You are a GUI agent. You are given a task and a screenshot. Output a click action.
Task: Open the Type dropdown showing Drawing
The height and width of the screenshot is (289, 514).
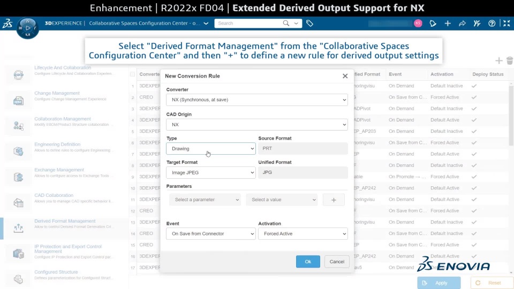point(210,149)
